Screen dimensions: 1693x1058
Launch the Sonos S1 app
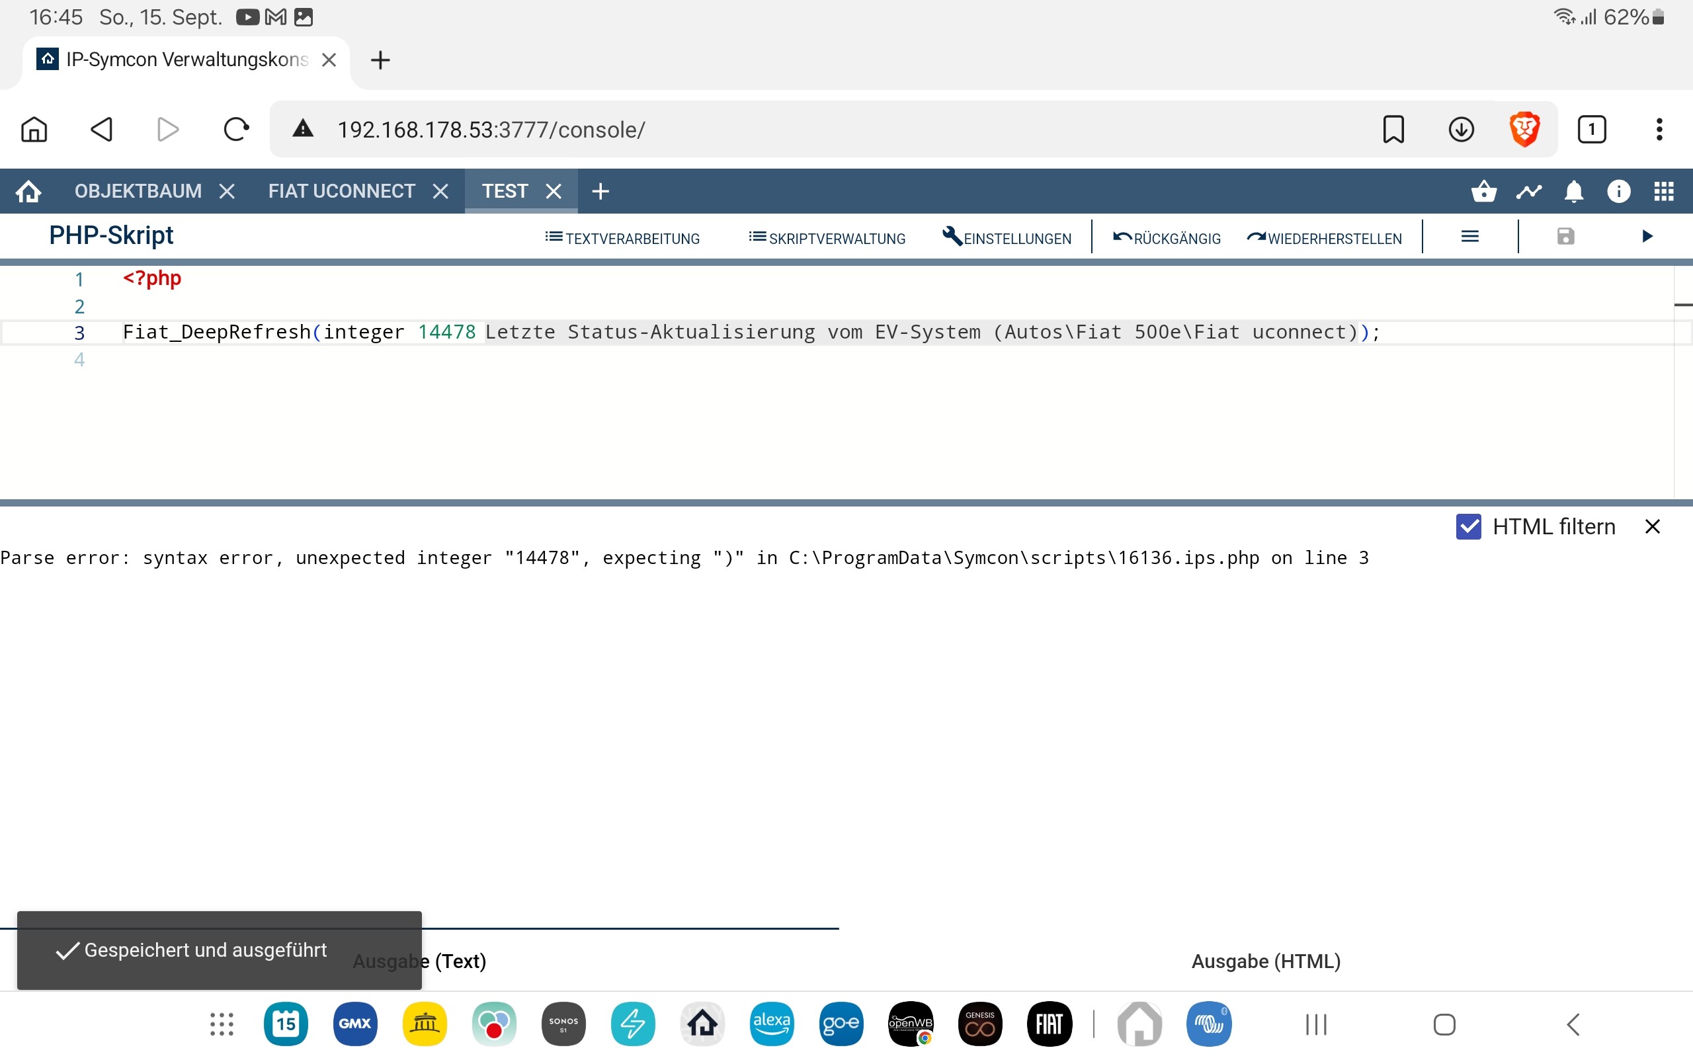click(x=563, y=1024)
